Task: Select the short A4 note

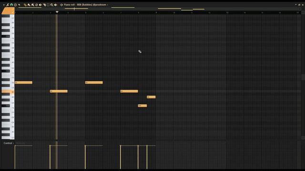Action: (x=151, y=97)
